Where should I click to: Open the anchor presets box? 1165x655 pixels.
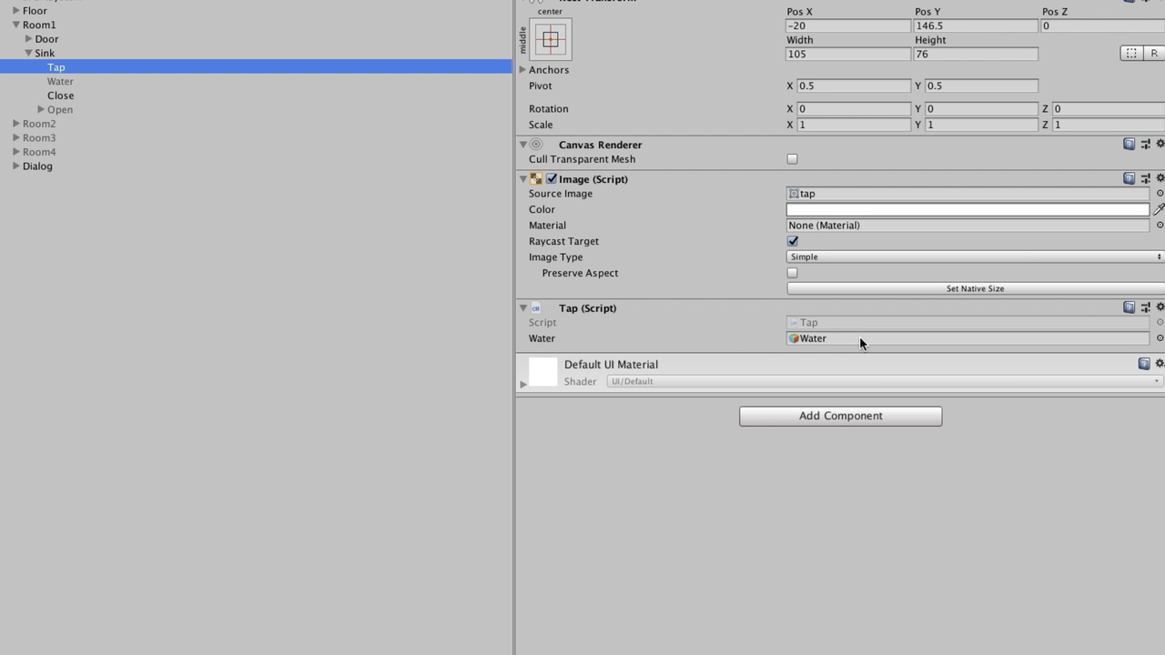(x=550, y=40)
